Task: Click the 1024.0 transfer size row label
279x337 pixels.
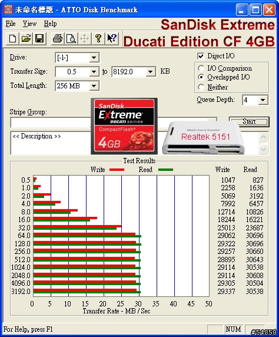Action: click(x=21, y=267)
